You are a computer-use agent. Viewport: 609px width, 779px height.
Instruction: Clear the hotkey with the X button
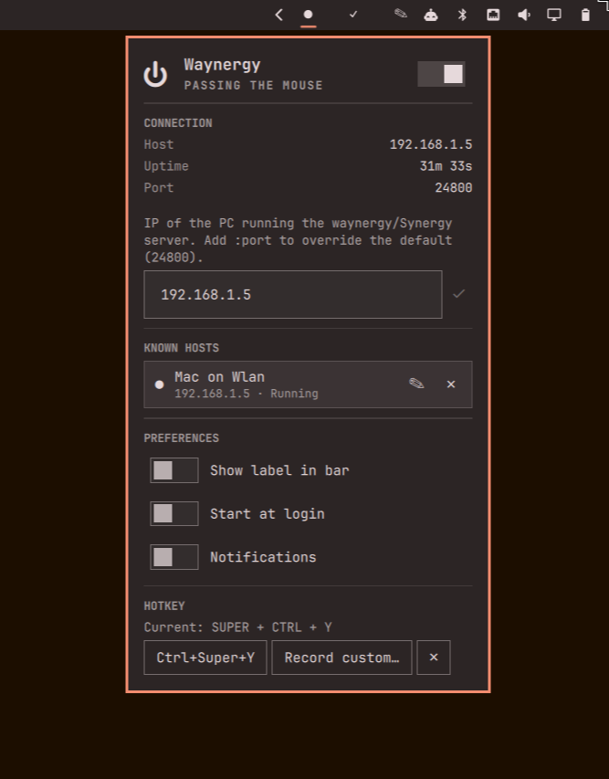click(434, 658)
